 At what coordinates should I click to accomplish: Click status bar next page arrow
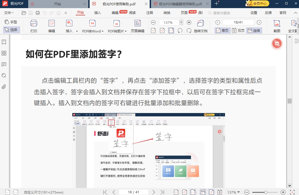pos(154,192)
